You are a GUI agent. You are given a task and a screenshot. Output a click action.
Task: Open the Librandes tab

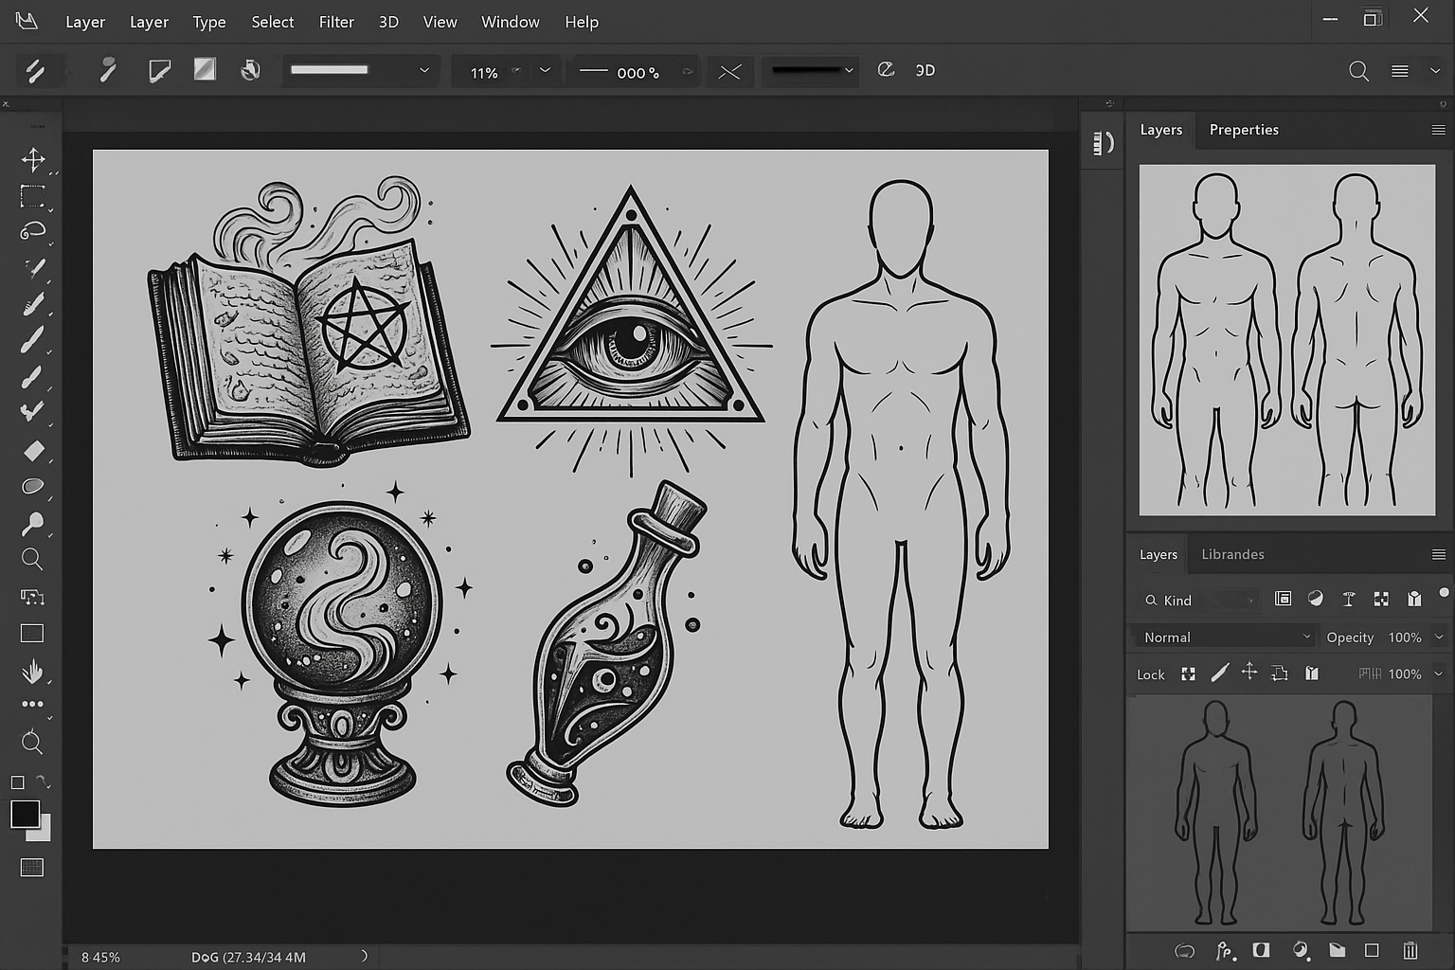(1232, 554)
